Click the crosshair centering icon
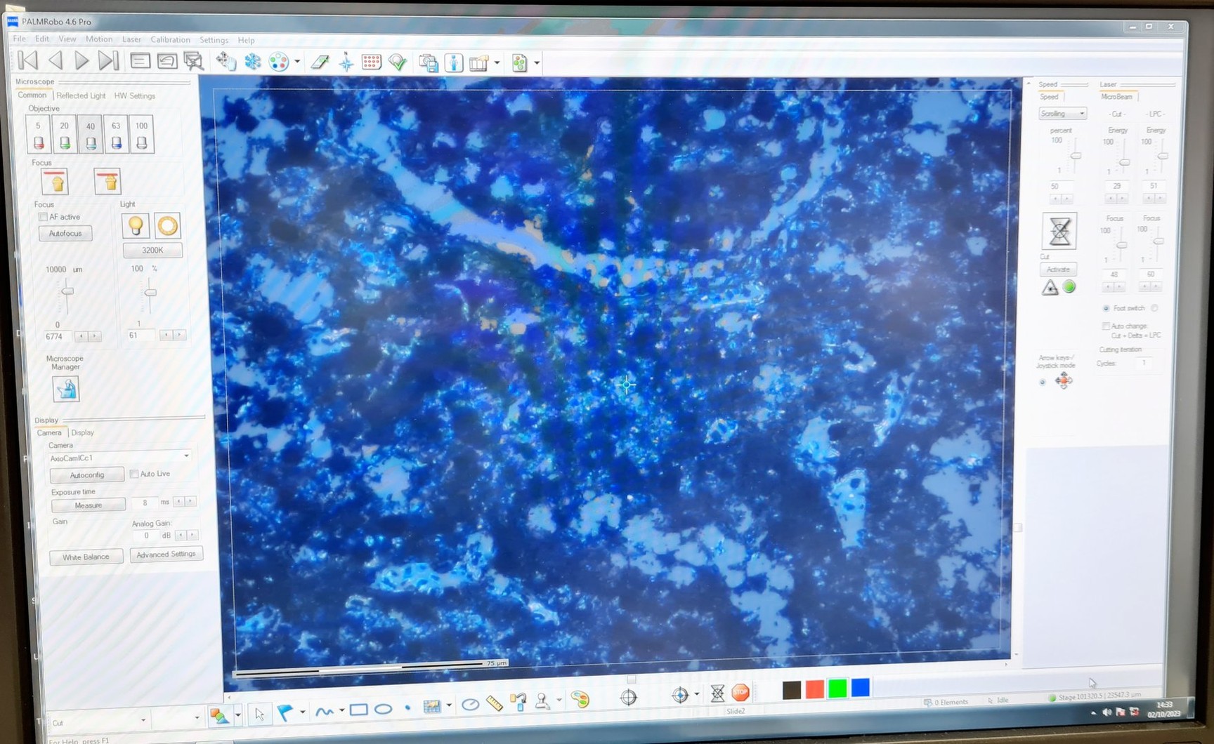 [x=627, y=696]
